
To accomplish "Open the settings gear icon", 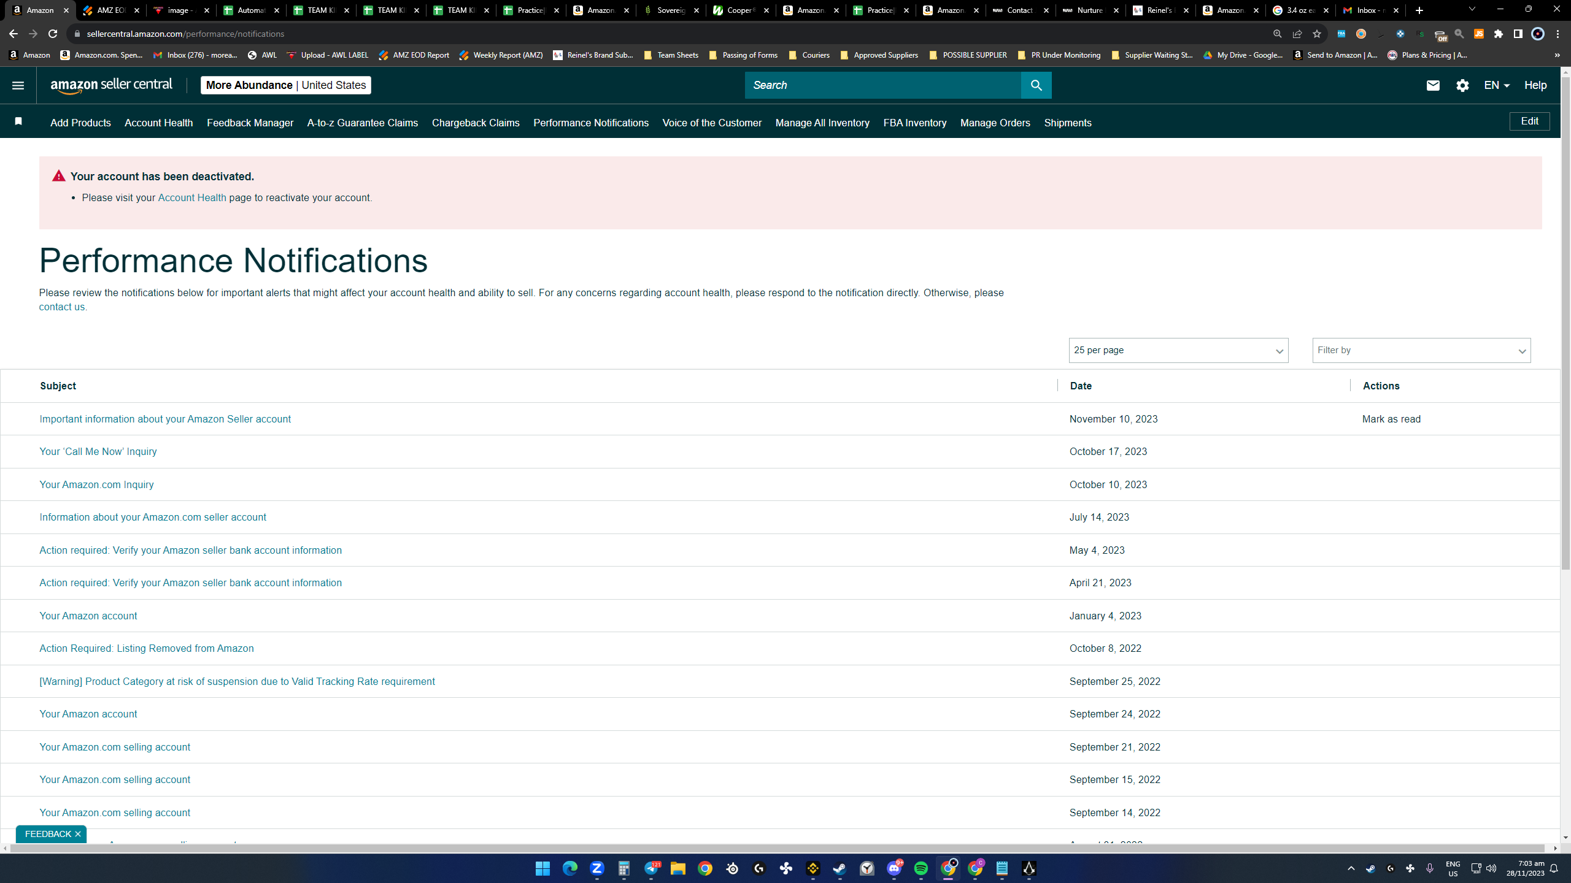I will coord(1462,85).
